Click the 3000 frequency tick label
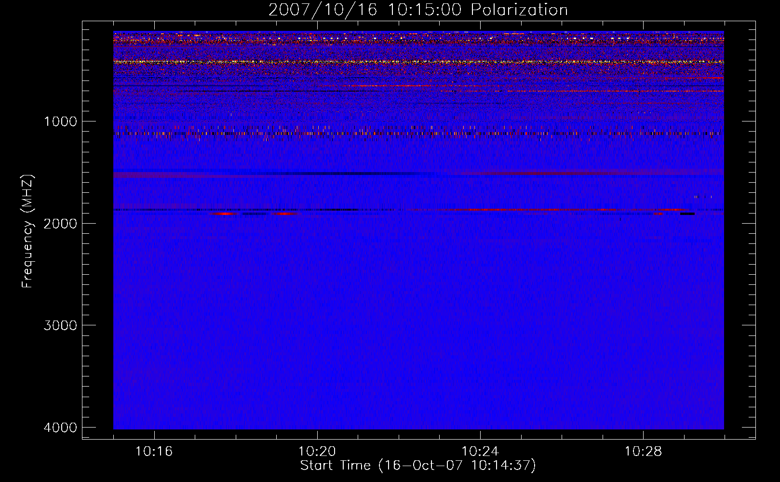Image resolution: width=780 pixels, height=482 pixels. pyautogui.click(x=60, y=325)
